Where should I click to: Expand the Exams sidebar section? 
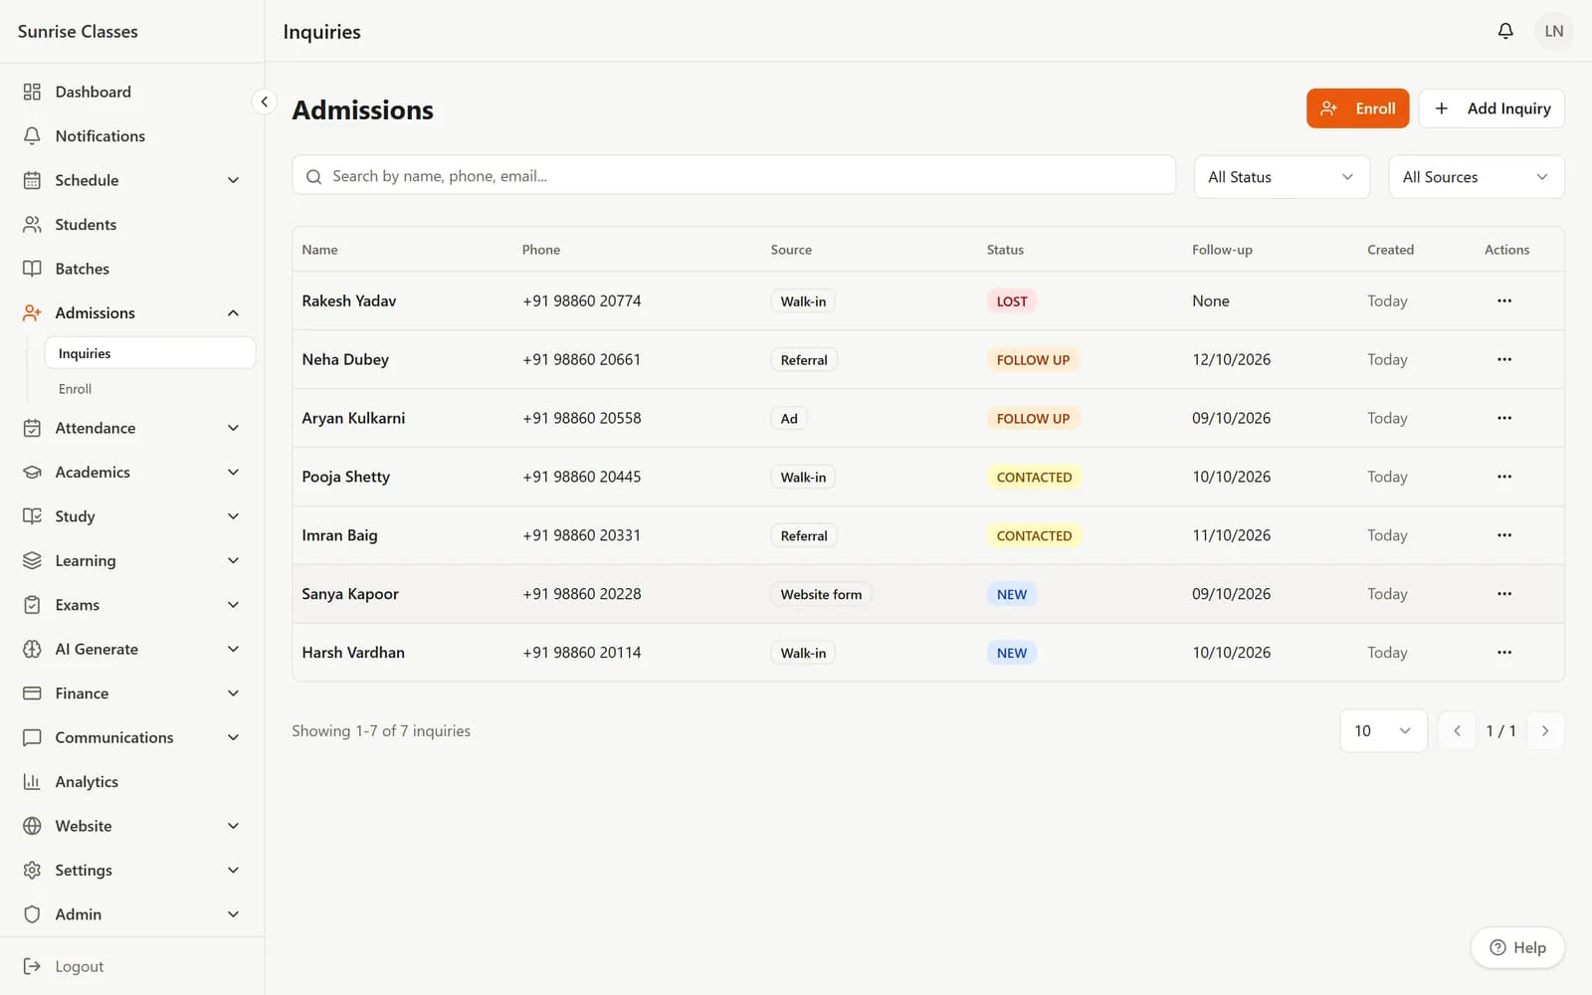click(132, 605)
